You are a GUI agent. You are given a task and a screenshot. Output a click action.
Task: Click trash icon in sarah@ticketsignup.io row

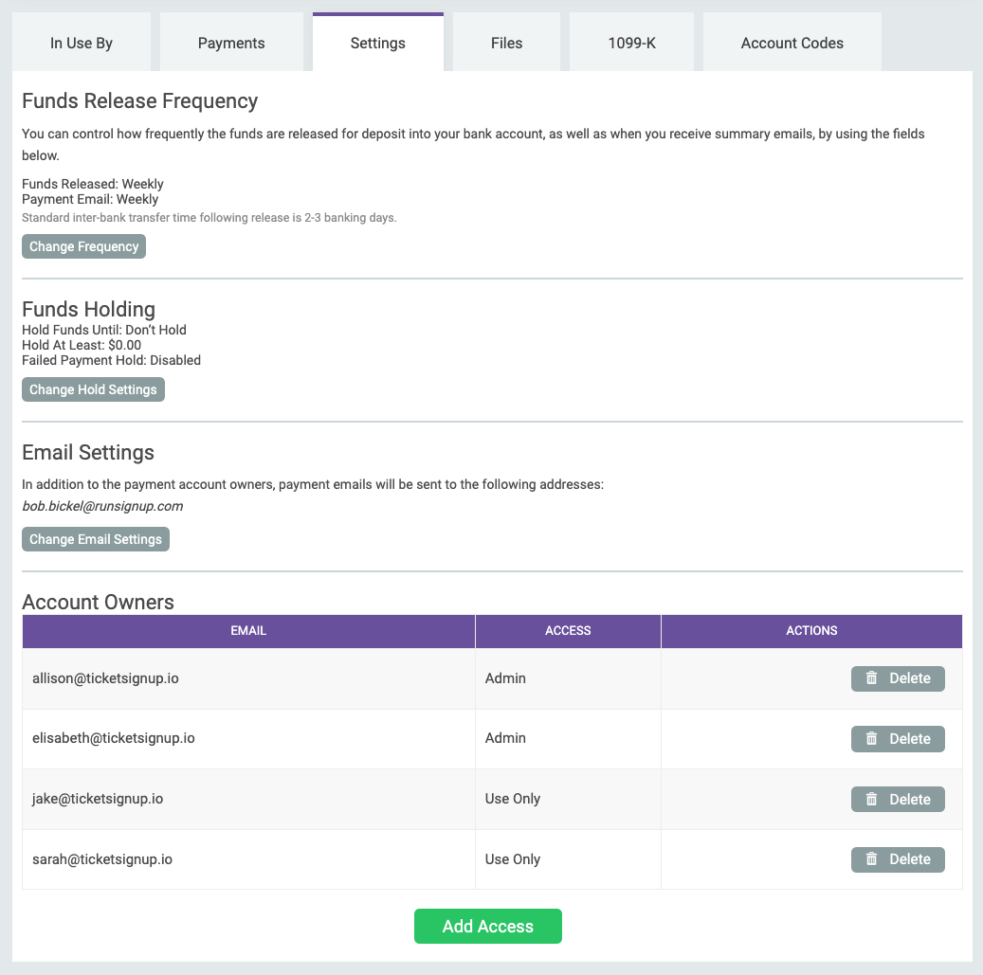872,859
